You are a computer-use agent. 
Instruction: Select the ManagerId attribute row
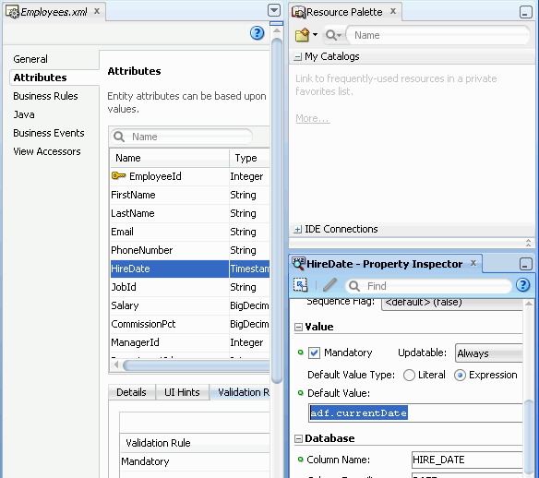tap(190, 342)
